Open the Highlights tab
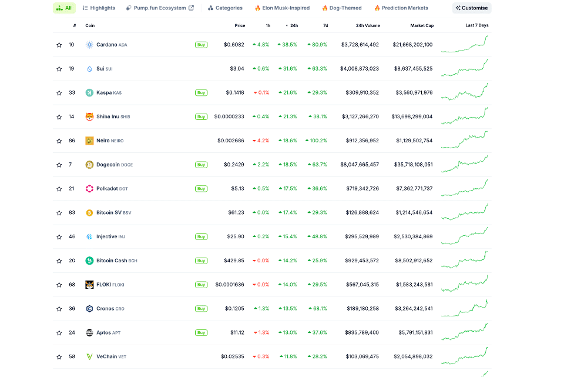 [99, 8]
